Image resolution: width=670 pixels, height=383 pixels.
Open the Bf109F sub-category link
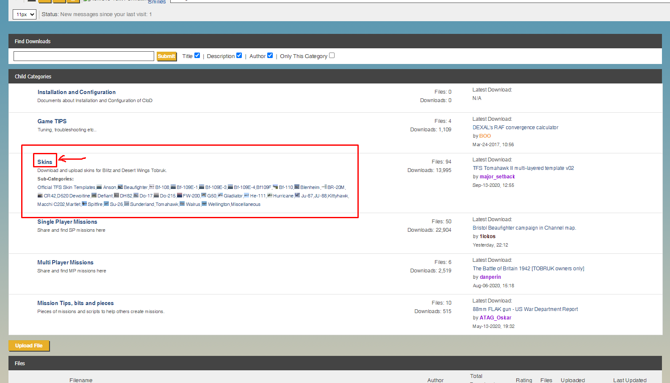click(x=264, y=187)
